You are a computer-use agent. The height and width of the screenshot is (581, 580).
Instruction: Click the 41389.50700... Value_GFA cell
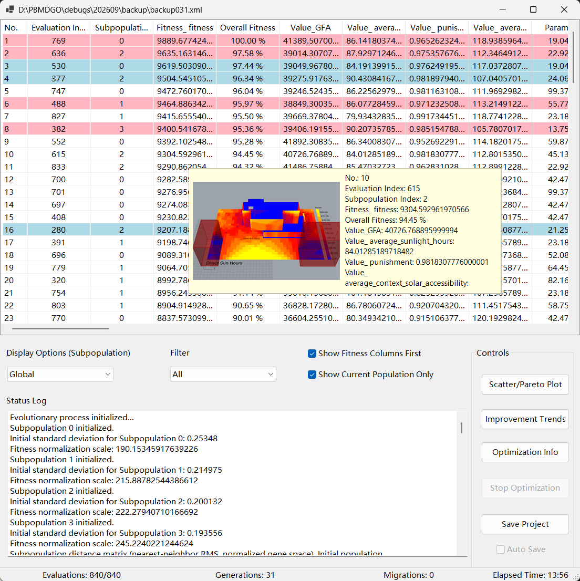311,41
